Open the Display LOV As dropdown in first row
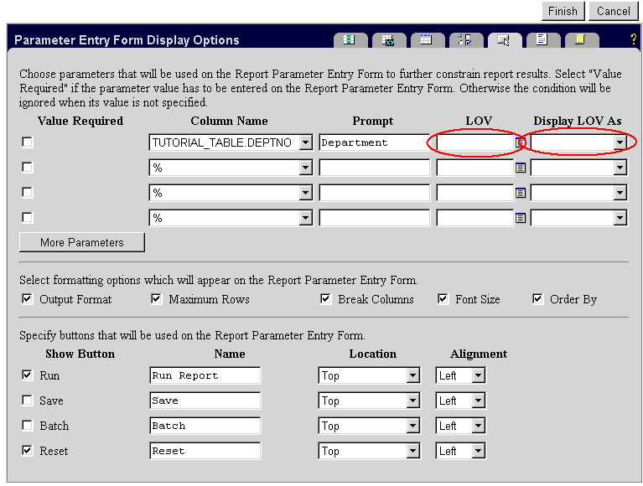Image resolution: width=643 pixels, height=486 pixels. tap(620, 143)
